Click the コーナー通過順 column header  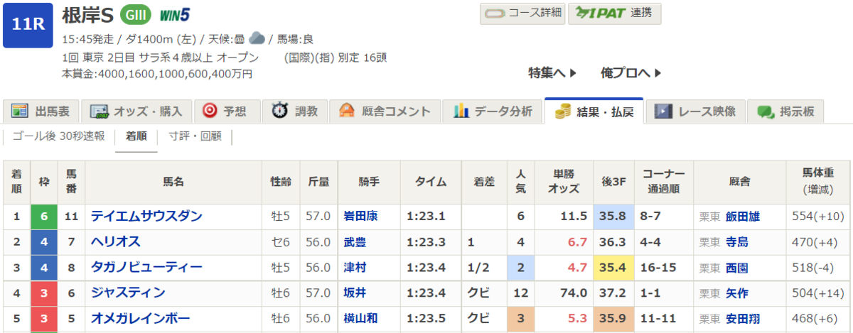[x=663, y=182]
